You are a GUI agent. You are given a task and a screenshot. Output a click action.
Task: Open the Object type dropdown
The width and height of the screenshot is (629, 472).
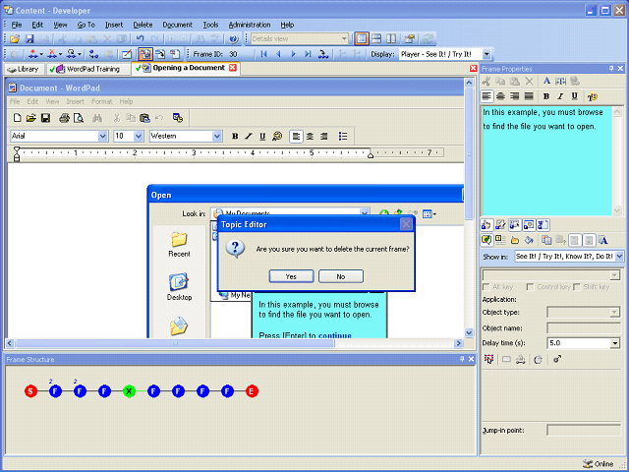pos(614,313)
